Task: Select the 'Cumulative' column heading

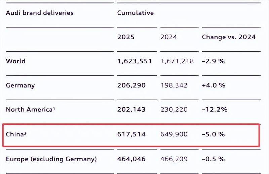Action: [136, 13]
